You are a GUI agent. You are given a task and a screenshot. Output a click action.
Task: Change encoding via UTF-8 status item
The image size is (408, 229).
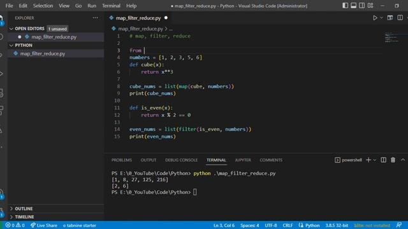tap(271, 225)
